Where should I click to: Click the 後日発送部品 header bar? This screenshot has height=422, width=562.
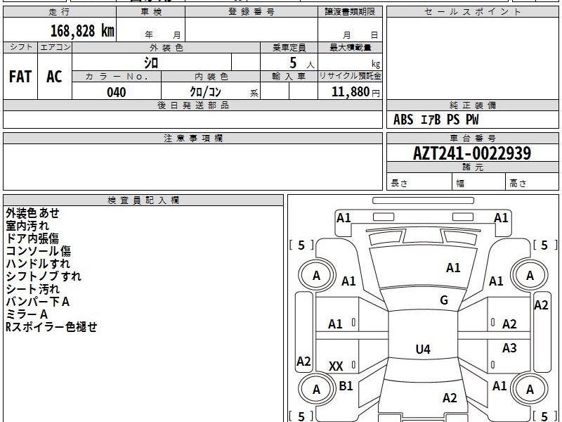[192, 105]
